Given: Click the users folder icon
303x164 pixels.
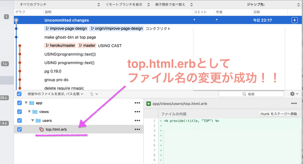Looking at the screenshot, I should (x=38, y=121).
